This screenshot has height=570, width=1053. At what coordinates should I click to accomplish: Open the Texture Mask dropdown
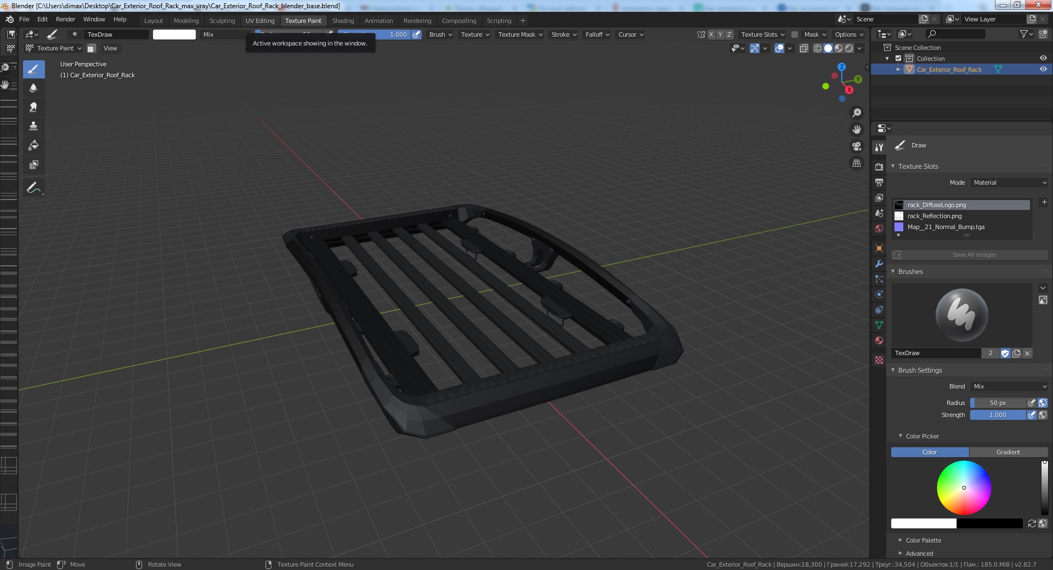tap(520, 35)
